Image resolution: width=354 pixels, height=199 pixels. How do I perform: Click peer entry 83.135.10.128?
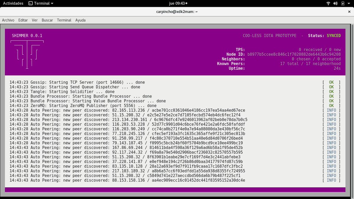click(126, 166)
